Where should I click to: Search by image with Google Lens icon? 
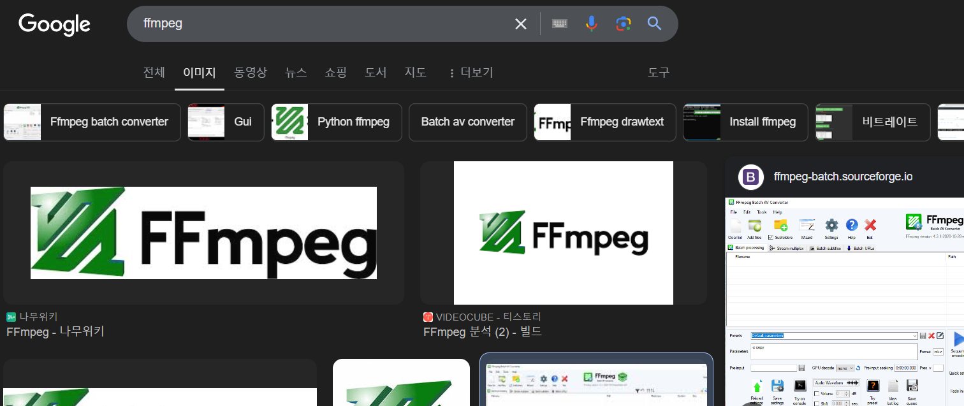tap(623, 24)
